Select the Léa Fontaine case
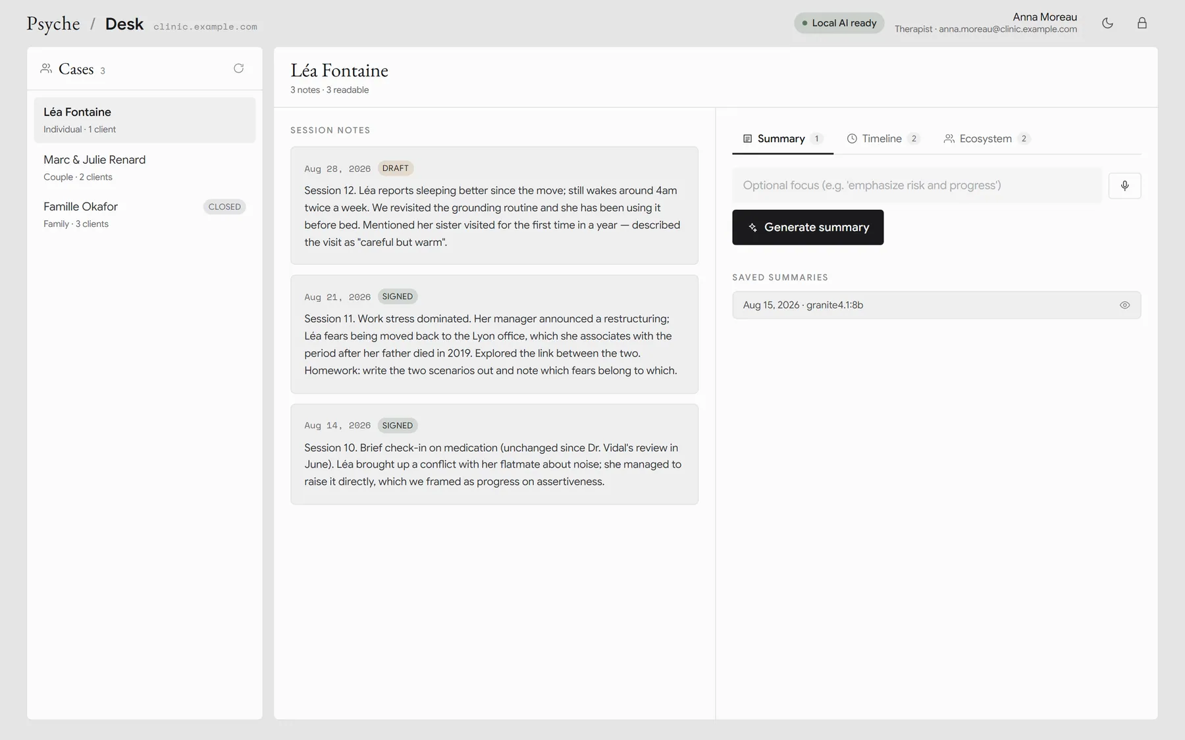1185x740 pixels. click(145, 120)
